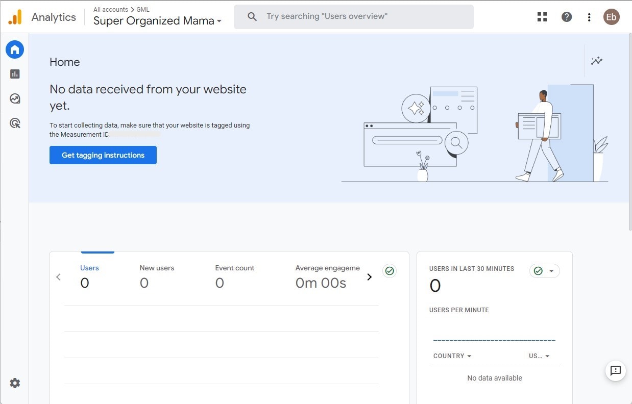Open the Super Organized Mama property selector
The width and height of the screenshot is (632, 404).
point(157,21)
